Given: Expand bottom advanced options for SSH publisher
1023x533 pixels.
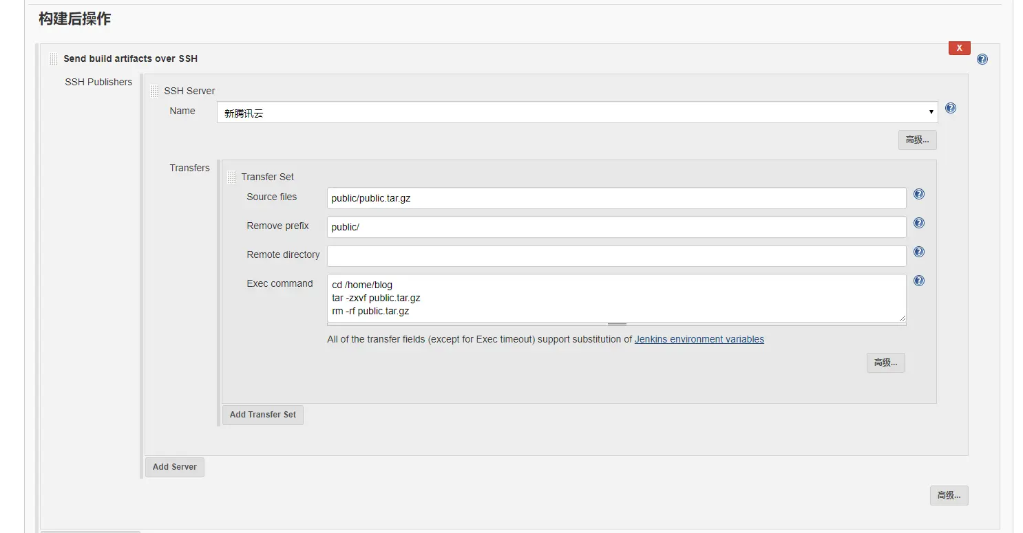Looking at the screenshot, I should tap(949, 495).
